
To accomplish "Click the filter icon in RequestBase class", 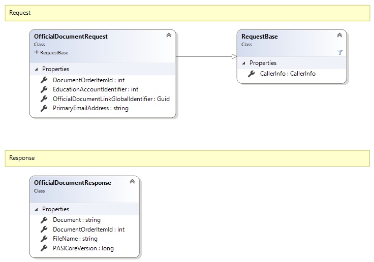I will tap(339, 52).
